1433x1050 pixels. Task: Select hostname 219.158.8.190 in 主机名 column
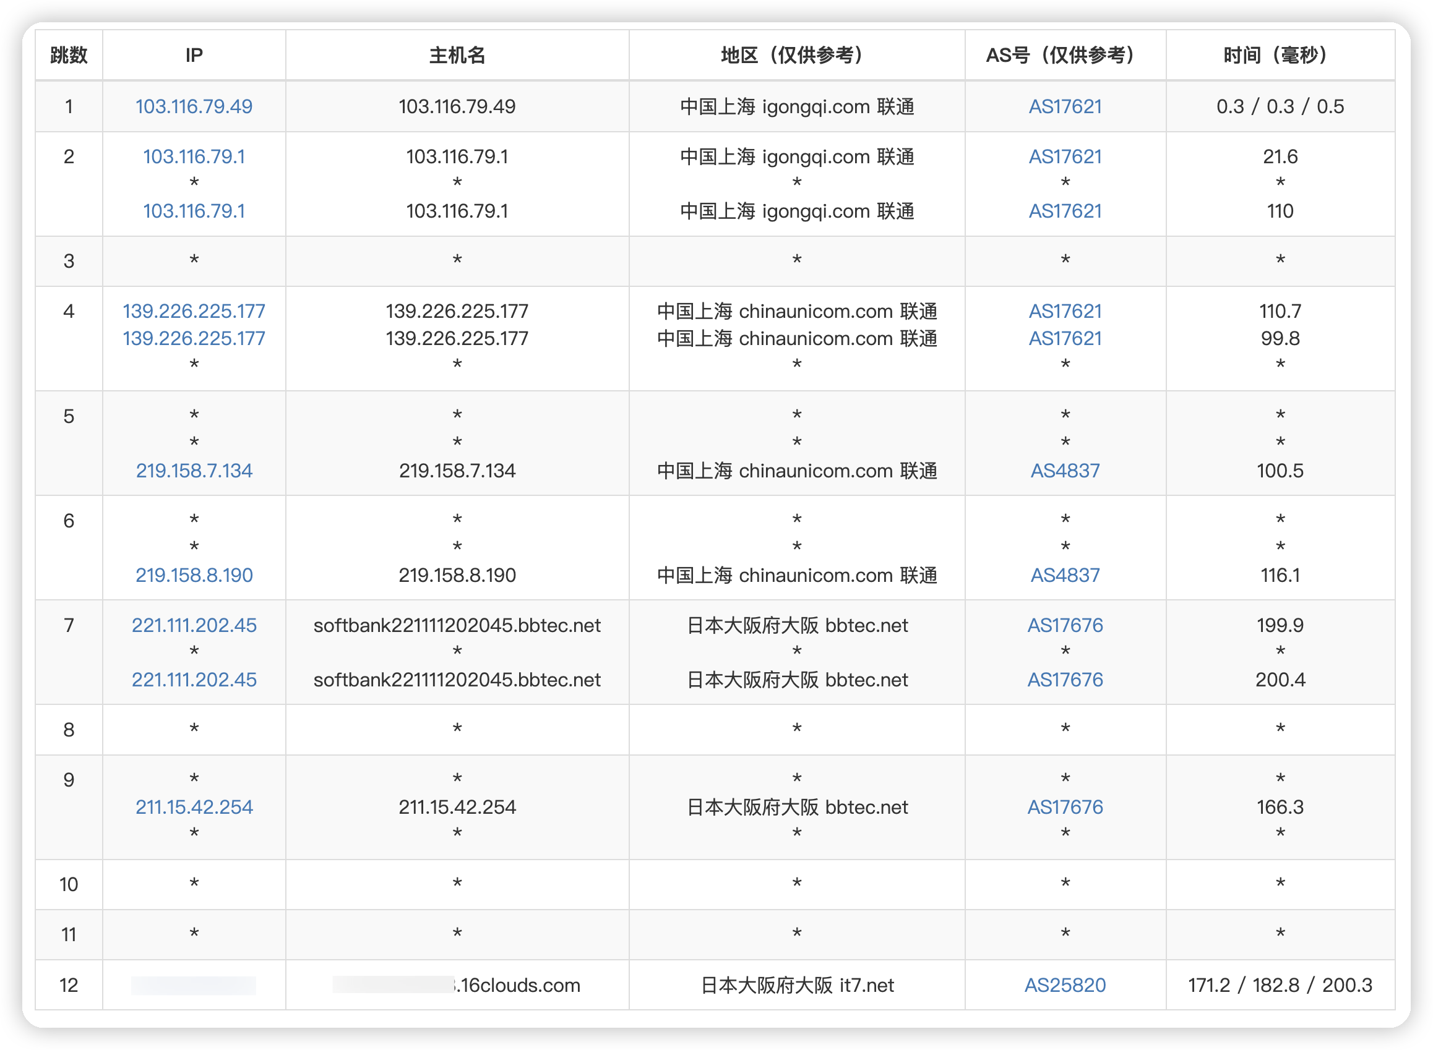point(457,574)
